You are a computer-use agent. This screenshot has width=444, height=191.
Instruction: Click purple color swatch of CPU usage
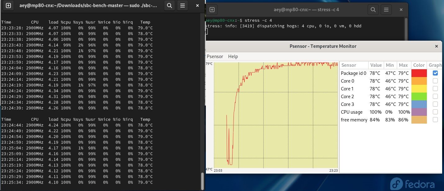419,112
